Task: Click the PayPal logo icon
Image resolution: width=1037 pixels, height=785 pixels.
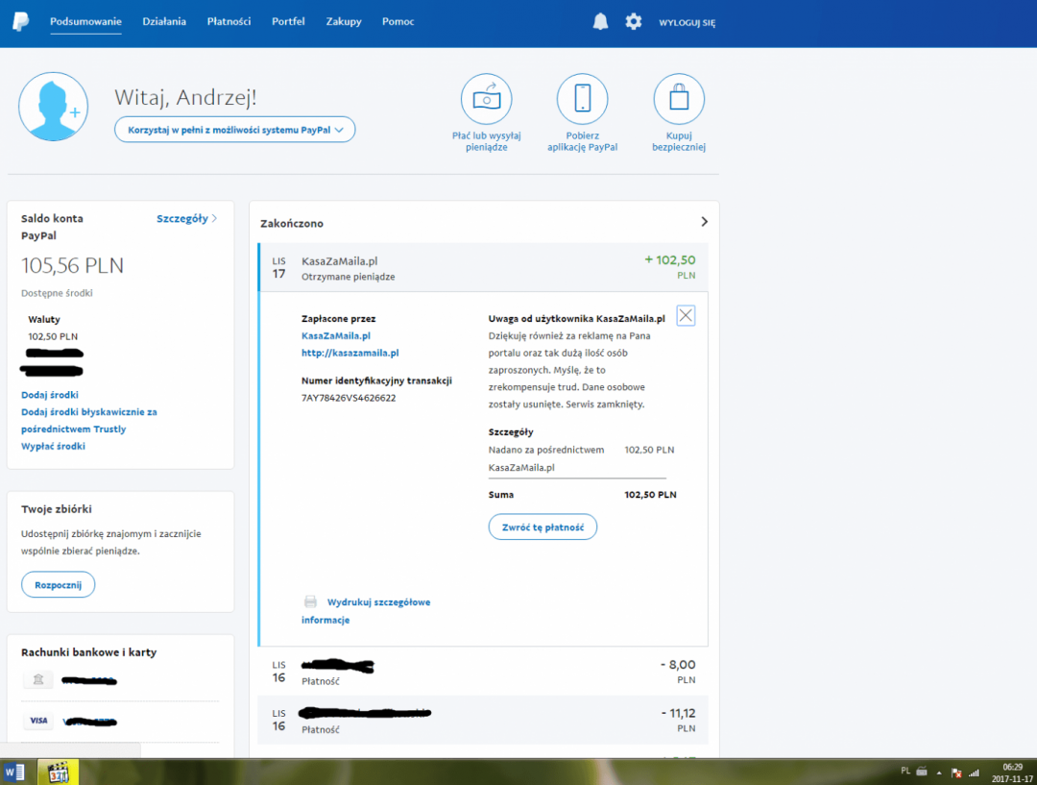Action: click(21, 21)
